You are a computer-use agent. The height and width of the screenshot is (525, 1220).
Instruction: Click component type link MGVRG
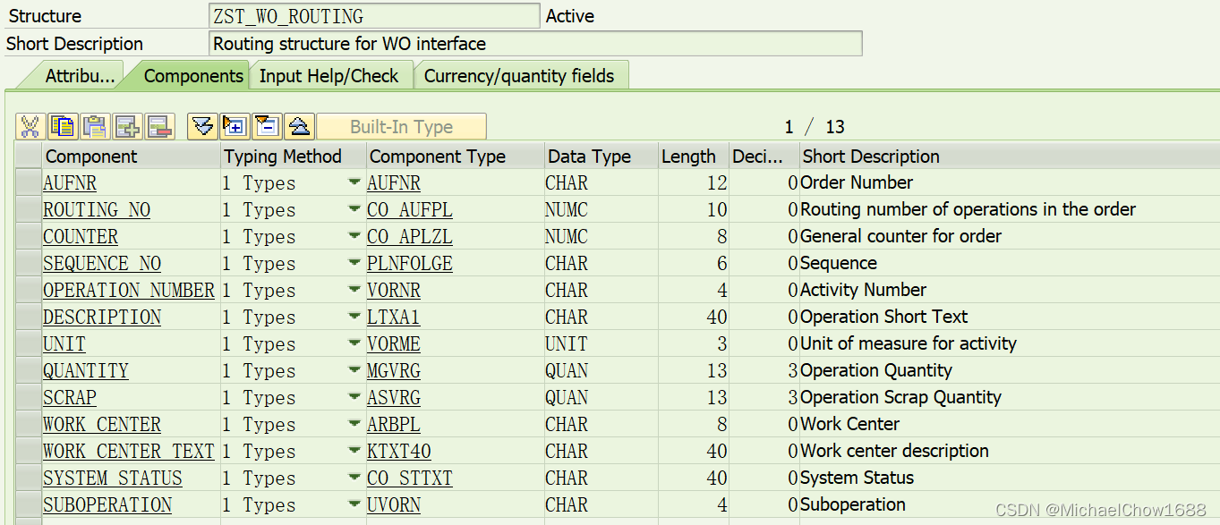tap(394, 371)
